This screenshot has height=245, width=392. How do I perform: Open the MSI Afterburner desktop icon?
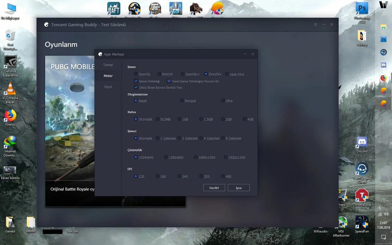(341, 226)
